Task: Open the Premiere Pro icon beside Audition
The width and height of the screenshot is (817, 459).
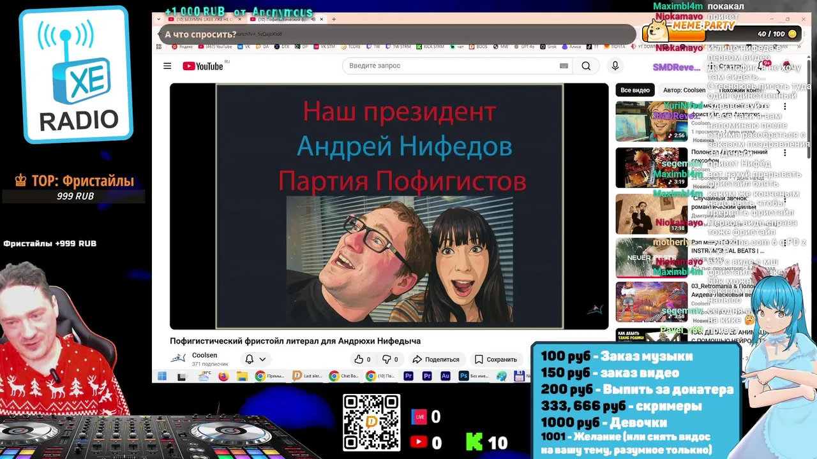Action: 428,376
